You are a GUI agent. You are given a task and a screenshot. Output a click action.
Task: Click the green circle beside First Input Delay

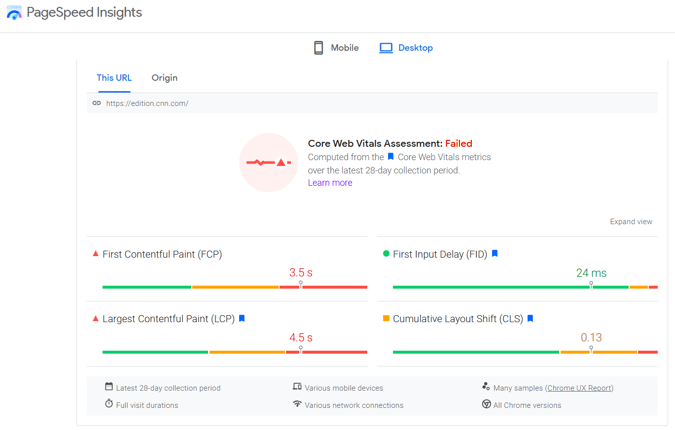pos(386,254)
